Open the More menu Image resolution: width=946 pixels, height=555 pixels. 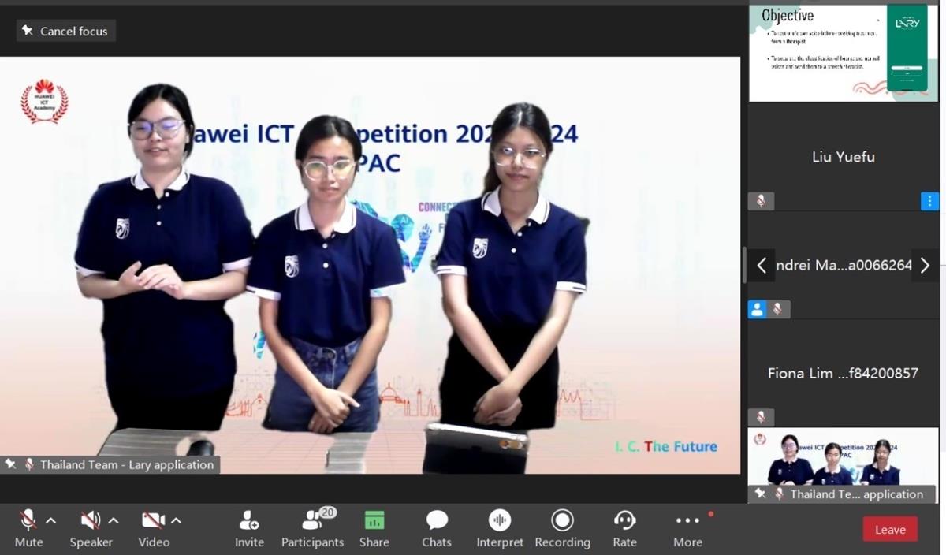coord(687,528)
